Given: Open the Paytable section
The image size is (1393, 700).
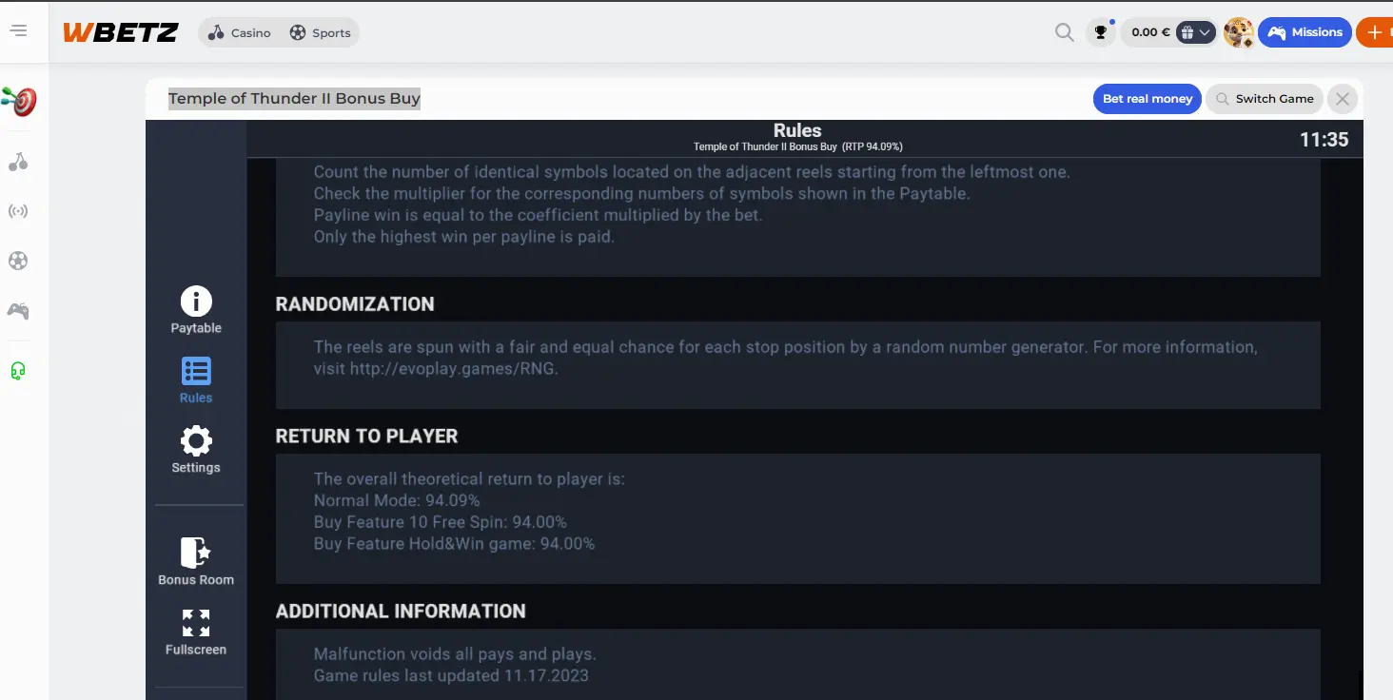Looking at the screenshot, I should click(x=196, y=310).
